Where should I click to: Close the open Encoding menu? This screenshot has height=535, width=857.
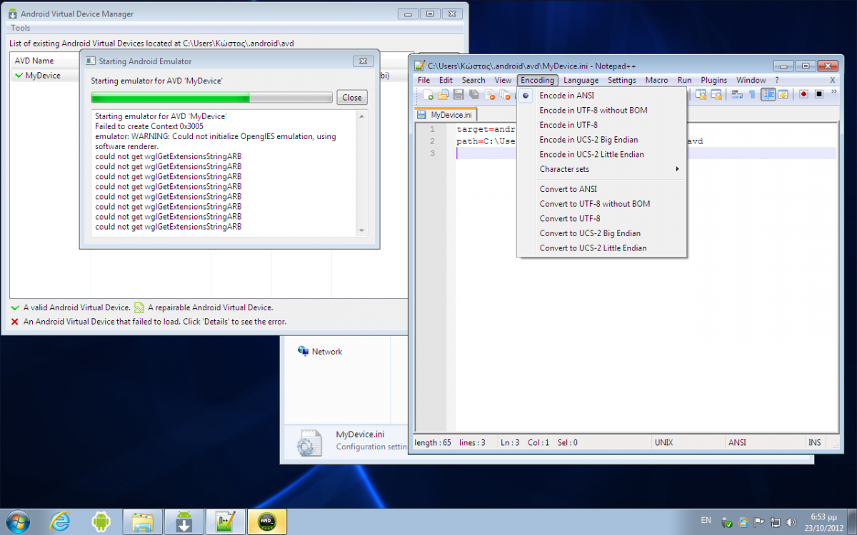537,81
